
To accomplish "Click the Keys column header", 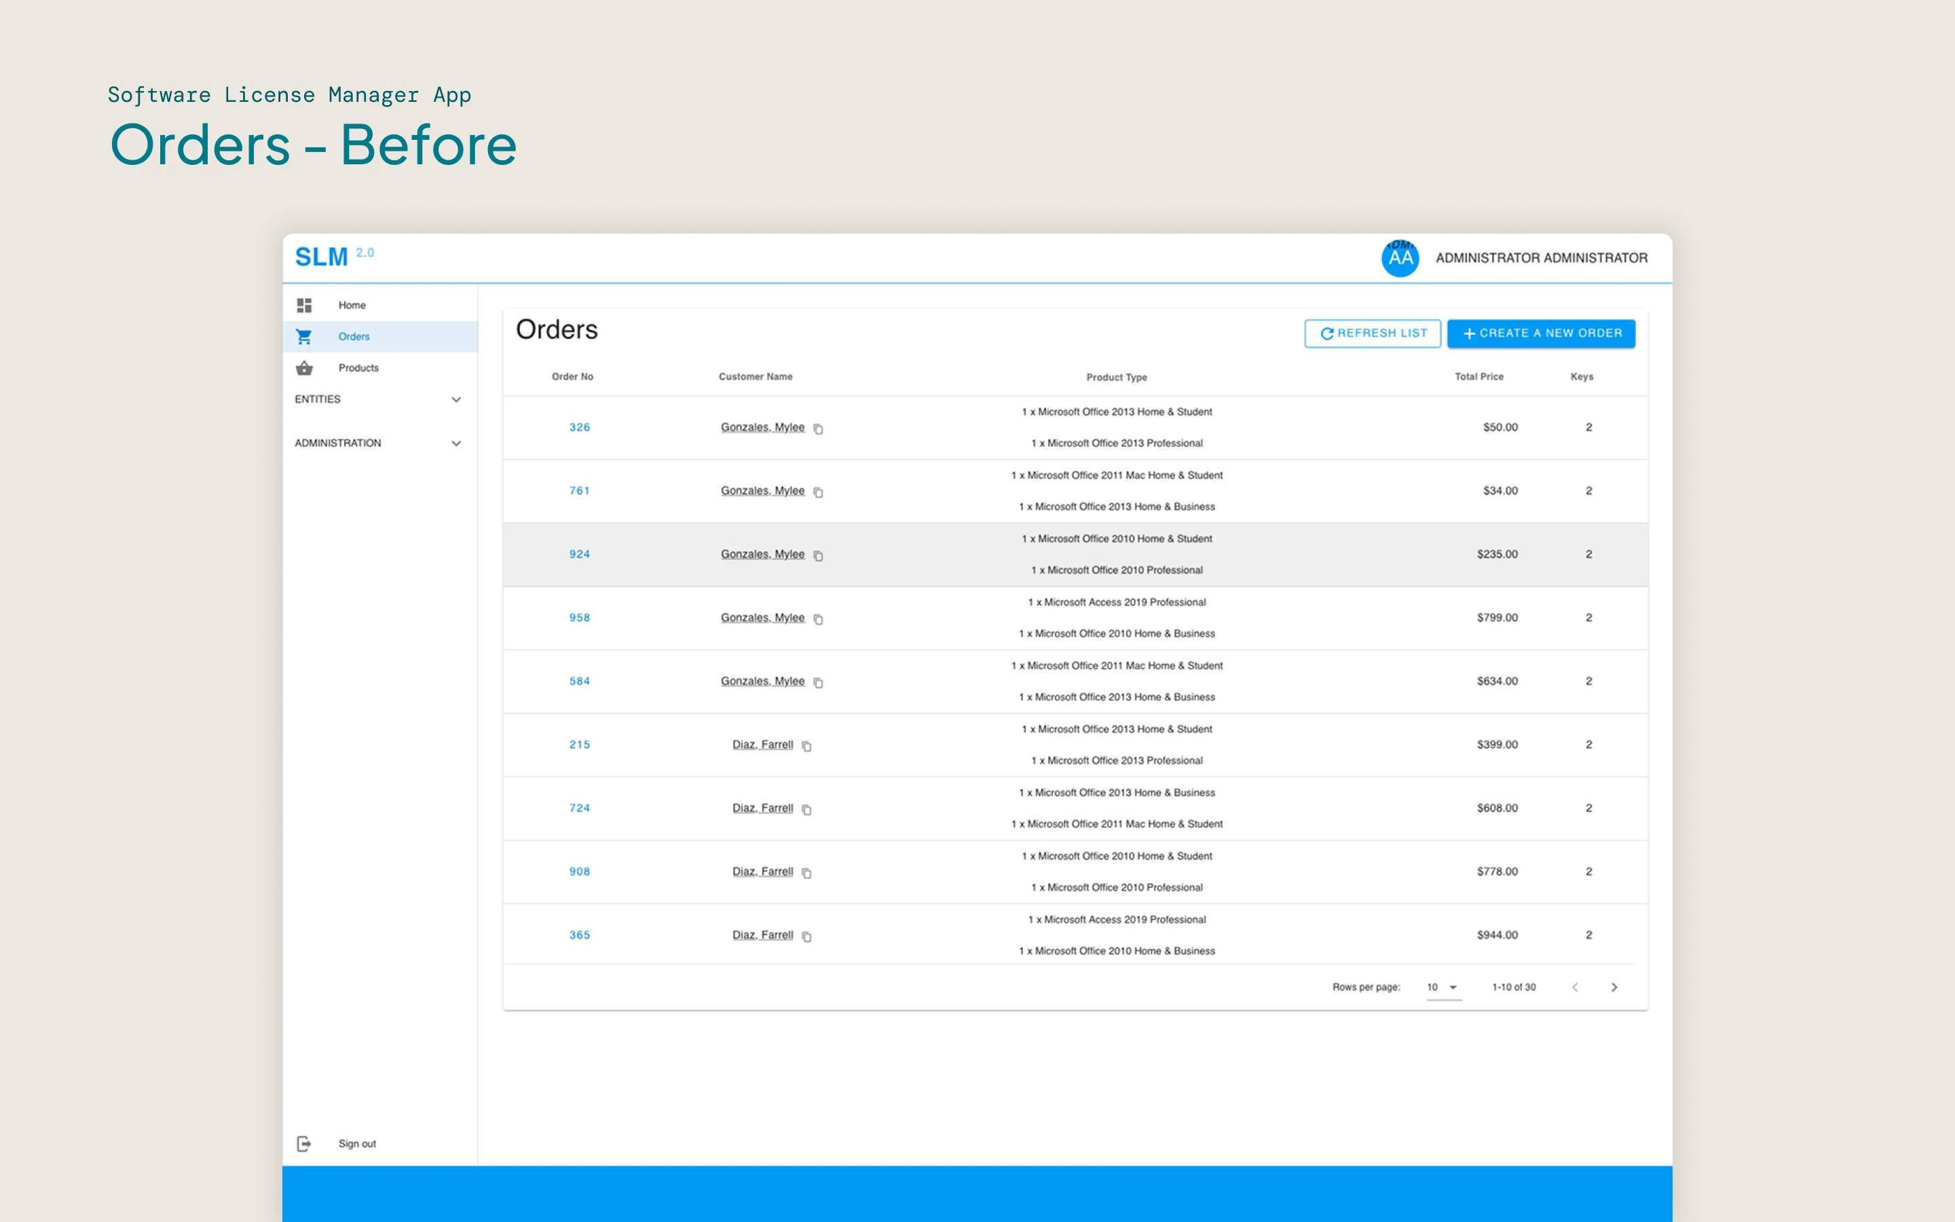I will 1582,377.
